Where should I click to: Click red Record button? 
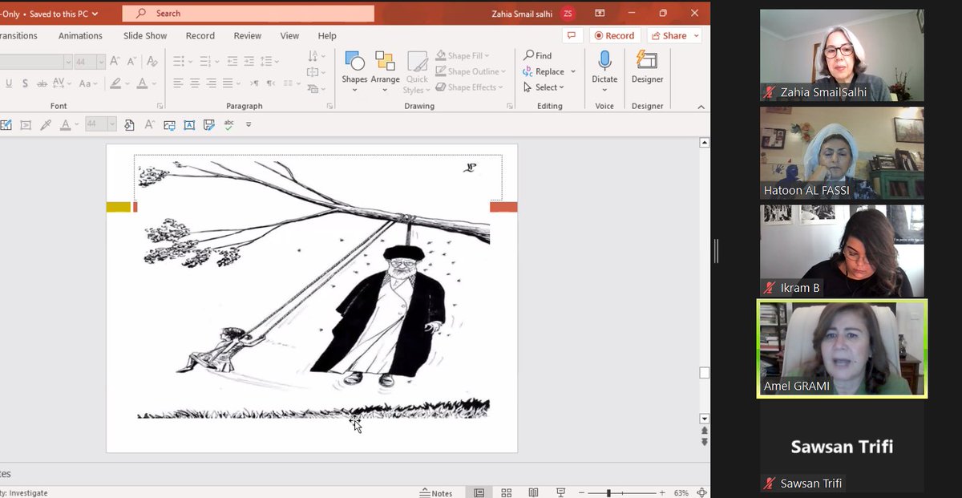point(615,36)
